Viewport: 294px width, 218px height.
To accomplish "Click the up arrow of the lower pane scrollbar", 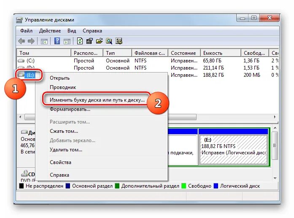I will click(275, 128).
